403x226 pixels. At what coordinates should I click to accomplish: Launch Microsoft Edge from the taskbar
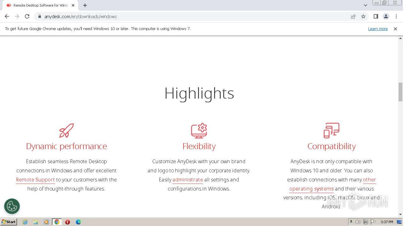coord(78,222)
